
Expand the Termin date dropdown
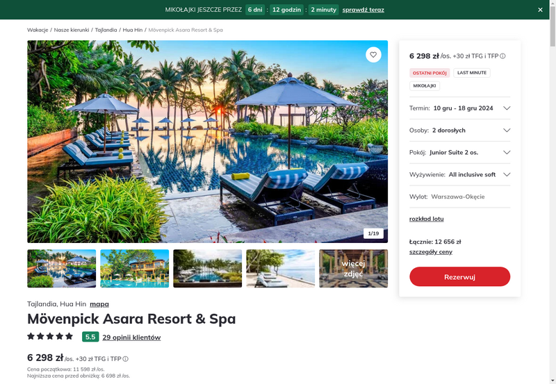[x=459, y=108]
